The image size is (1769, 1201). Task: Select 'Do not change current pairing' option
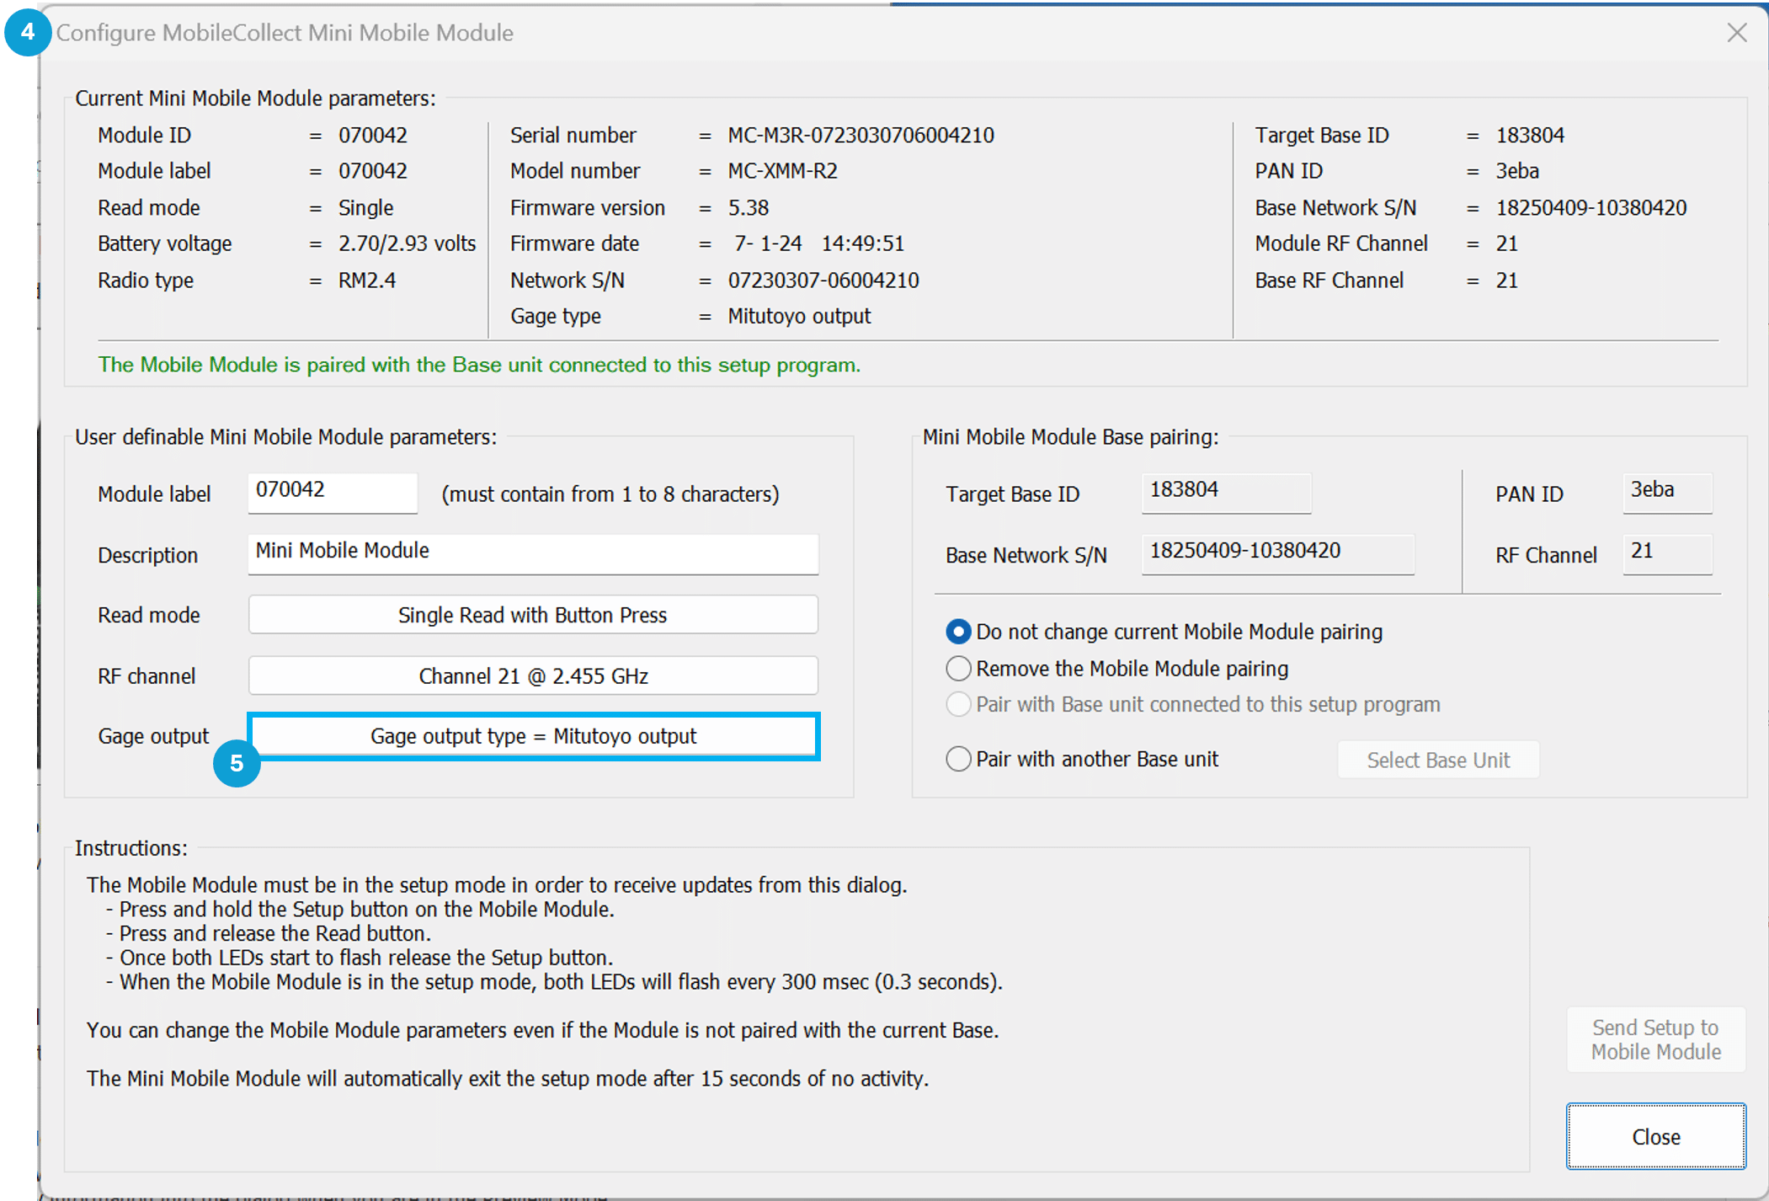pos(958,632)
